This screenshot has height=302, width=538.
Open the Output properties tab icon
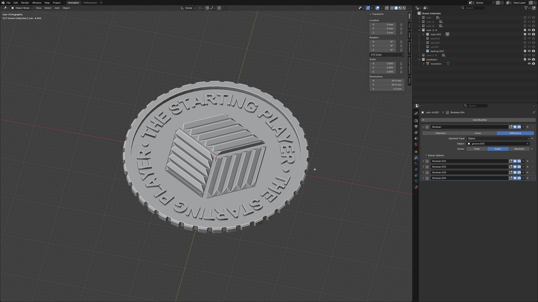[x=416, y=127]
